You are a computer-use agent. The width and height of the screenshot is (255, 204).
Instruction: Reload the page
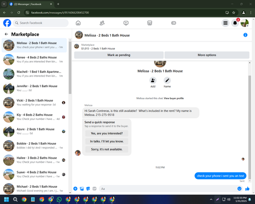click(x=19, y=13)
